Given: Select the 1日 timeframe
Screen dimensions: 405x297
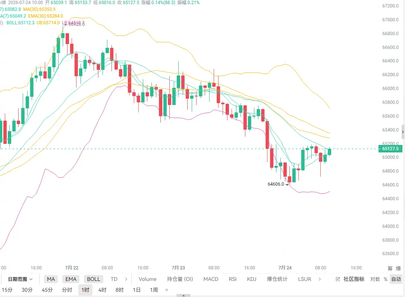Looking at the screenshot, I should click(x=136, y=290).
